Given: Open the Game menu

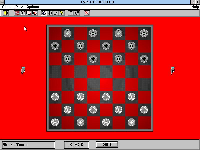Looking at the screenshot, I should point(7,7).
